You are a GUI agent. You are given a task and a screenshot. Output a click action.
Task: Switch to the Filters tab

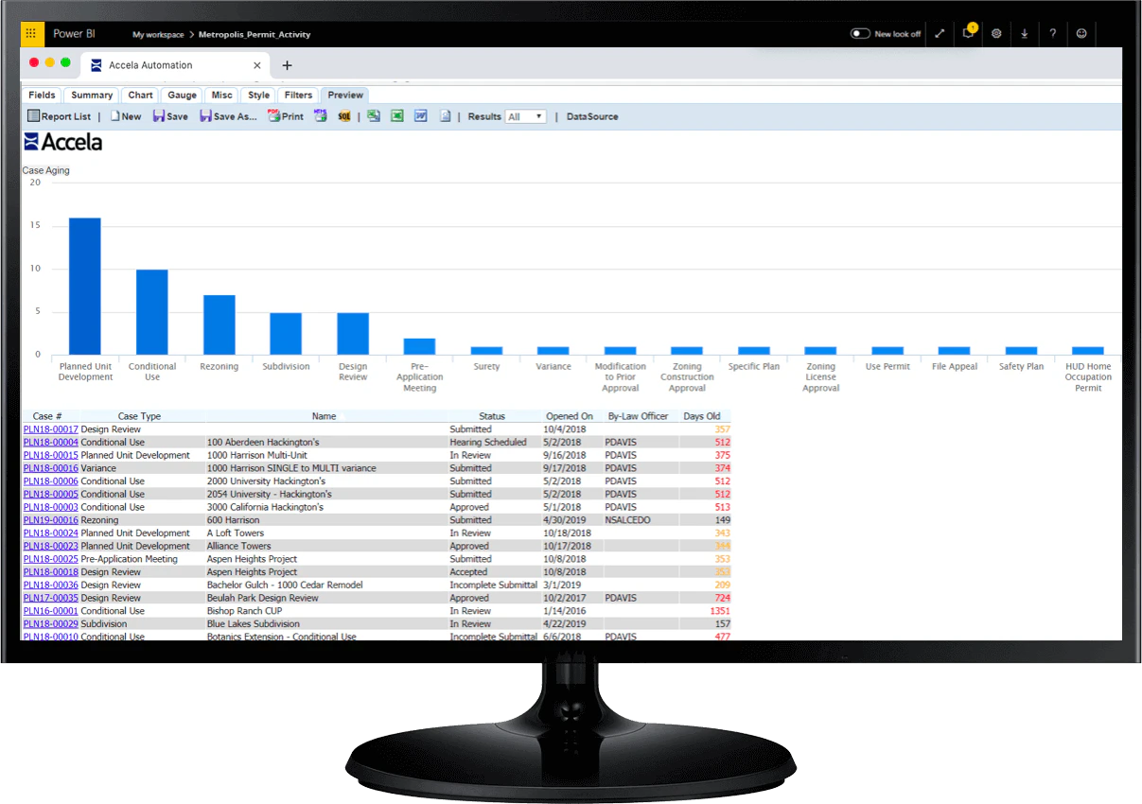[x=297, y=95]
